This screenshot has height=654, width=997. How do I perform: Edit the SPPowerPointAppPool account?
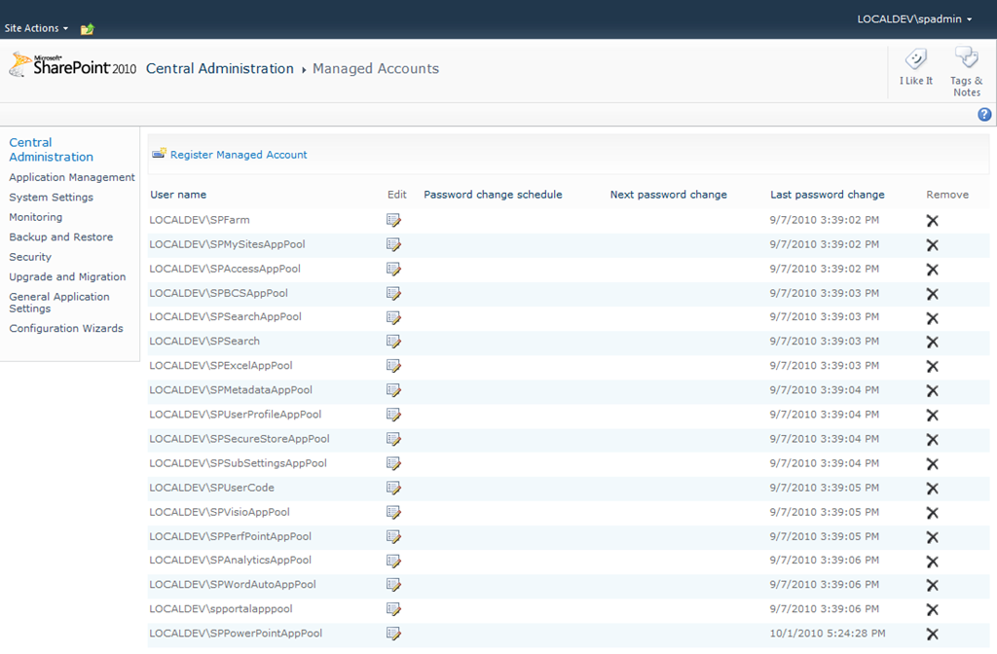(x=393, y=634)
